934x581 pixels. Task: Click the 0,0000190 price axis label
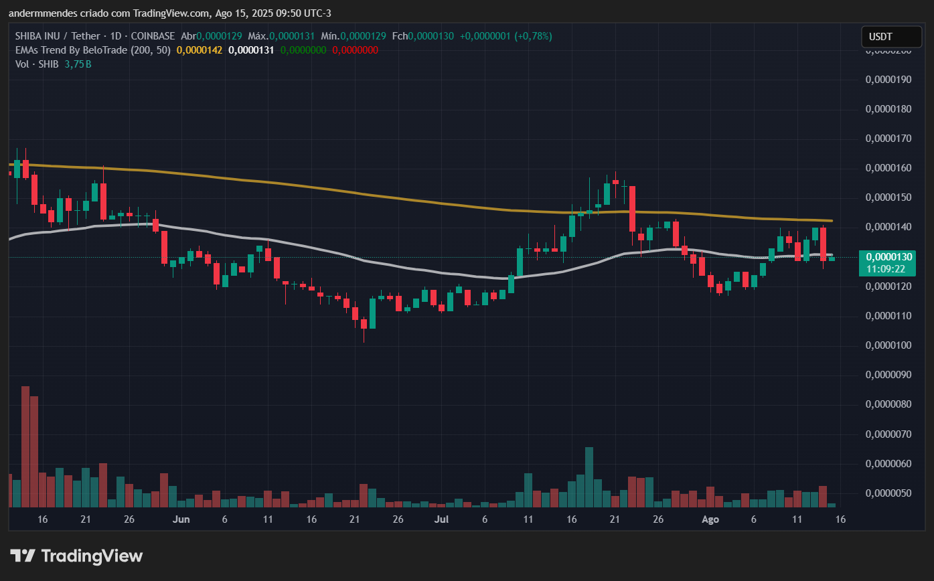(x=889, y=80)
